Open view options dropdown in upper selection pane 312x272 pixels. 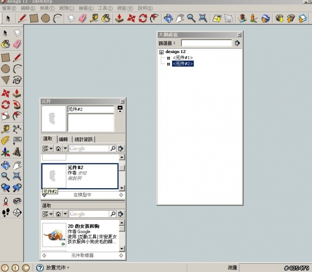[x=47, y=149]
